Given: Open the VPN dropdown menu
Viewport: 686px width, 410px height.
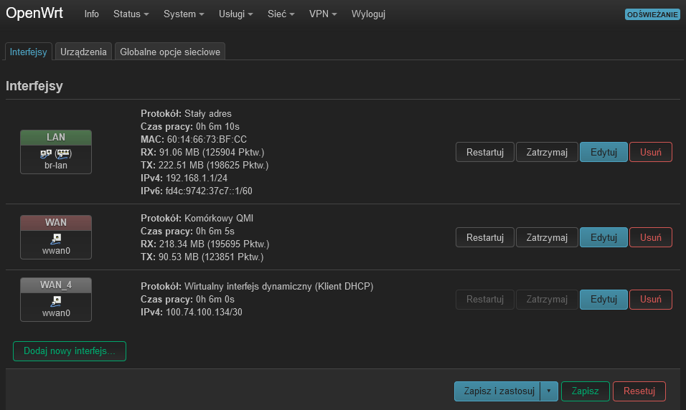Looking at the screenshot, I should [x=323, y=14].
